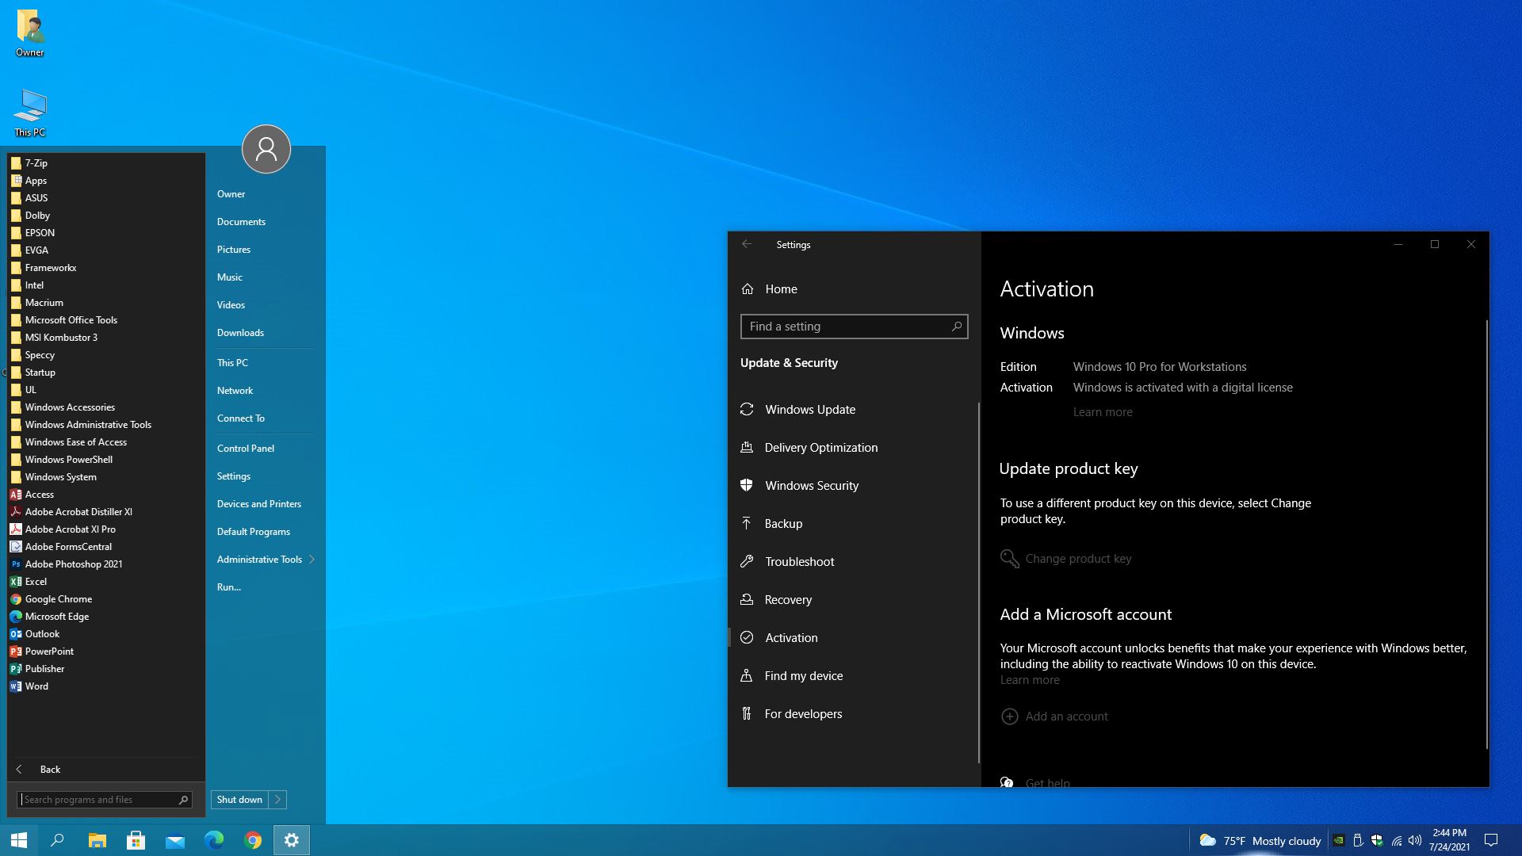Image resolution: width=1522 pixels, height=856 pixels.
Task: Click the Microsoft Store taskbar icon
Action: coord(136,840)
